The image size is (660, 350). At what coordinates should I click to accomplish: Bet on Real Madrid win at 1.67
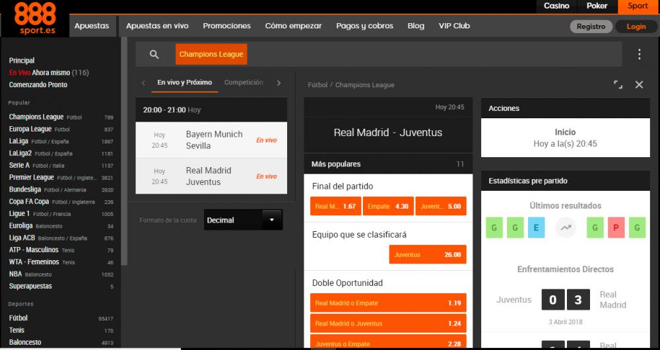click(x=335, y=207)
